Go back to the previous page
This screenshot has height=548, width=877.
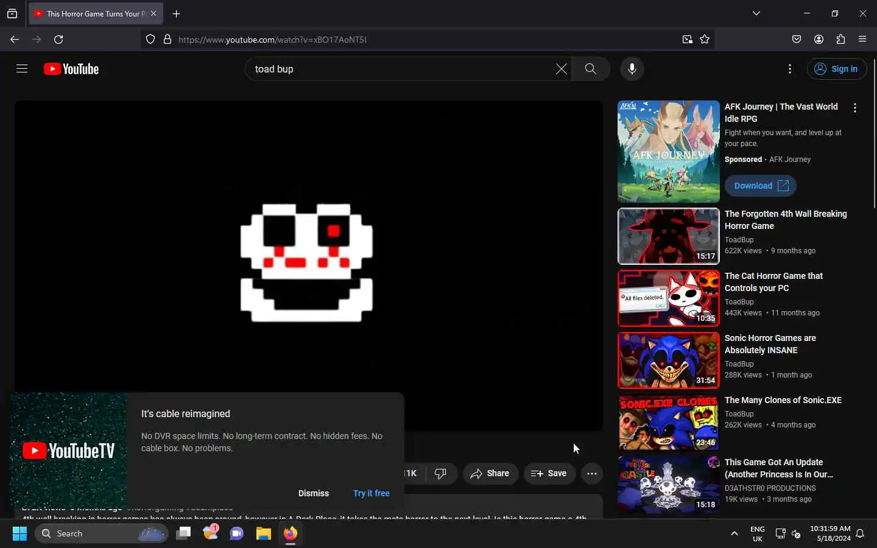(15, 40)
